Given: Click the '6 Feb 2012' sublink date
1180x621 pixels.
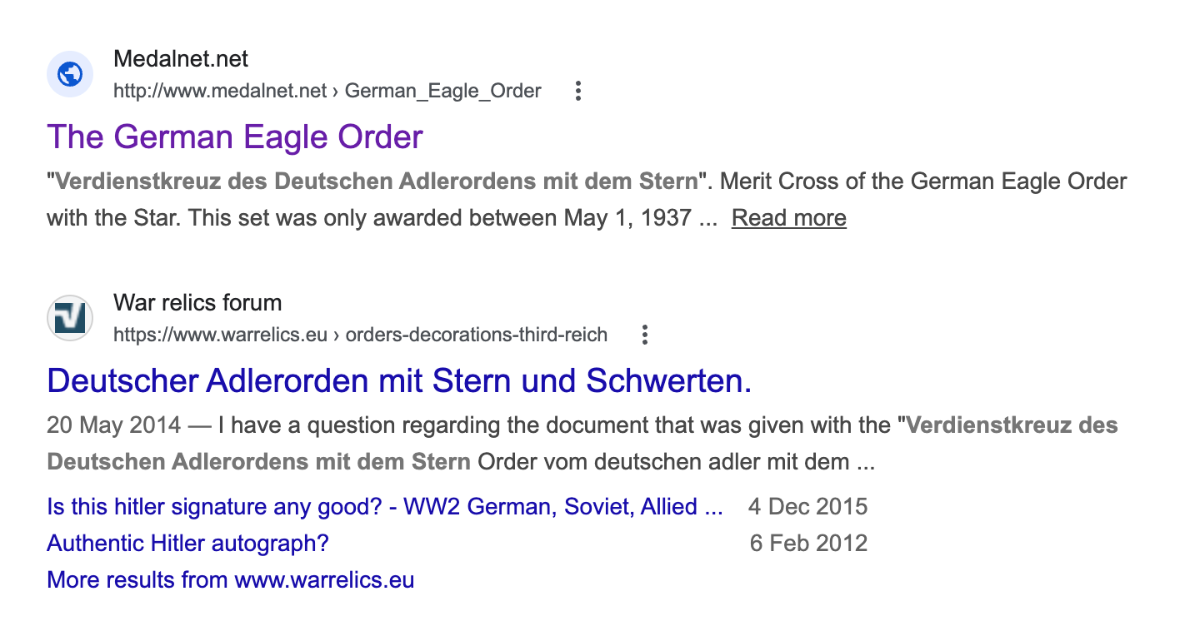Looking at the screenshot, I should click(x=808, y=544).
